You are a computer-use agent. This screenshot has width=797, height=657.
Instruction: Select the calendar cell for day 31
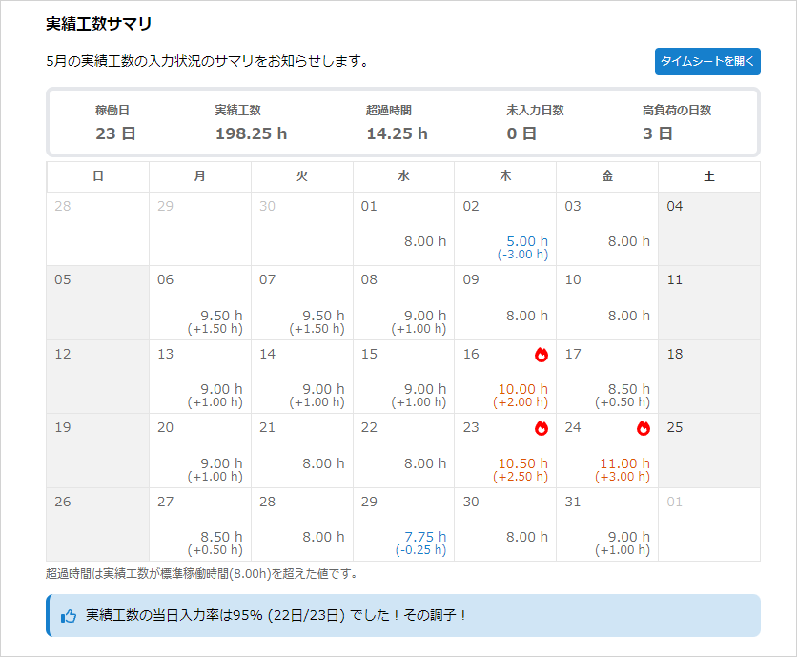(606, 524)
